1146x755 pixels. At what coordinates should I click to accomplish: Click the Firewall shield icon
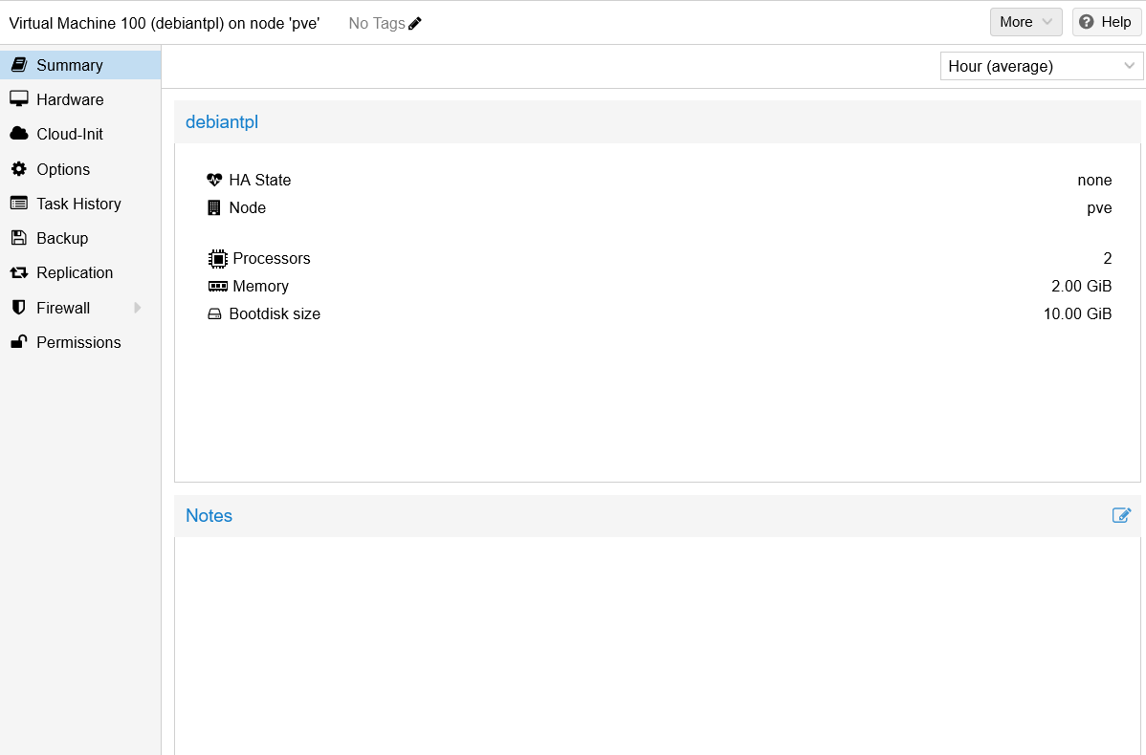click(20, 307)
